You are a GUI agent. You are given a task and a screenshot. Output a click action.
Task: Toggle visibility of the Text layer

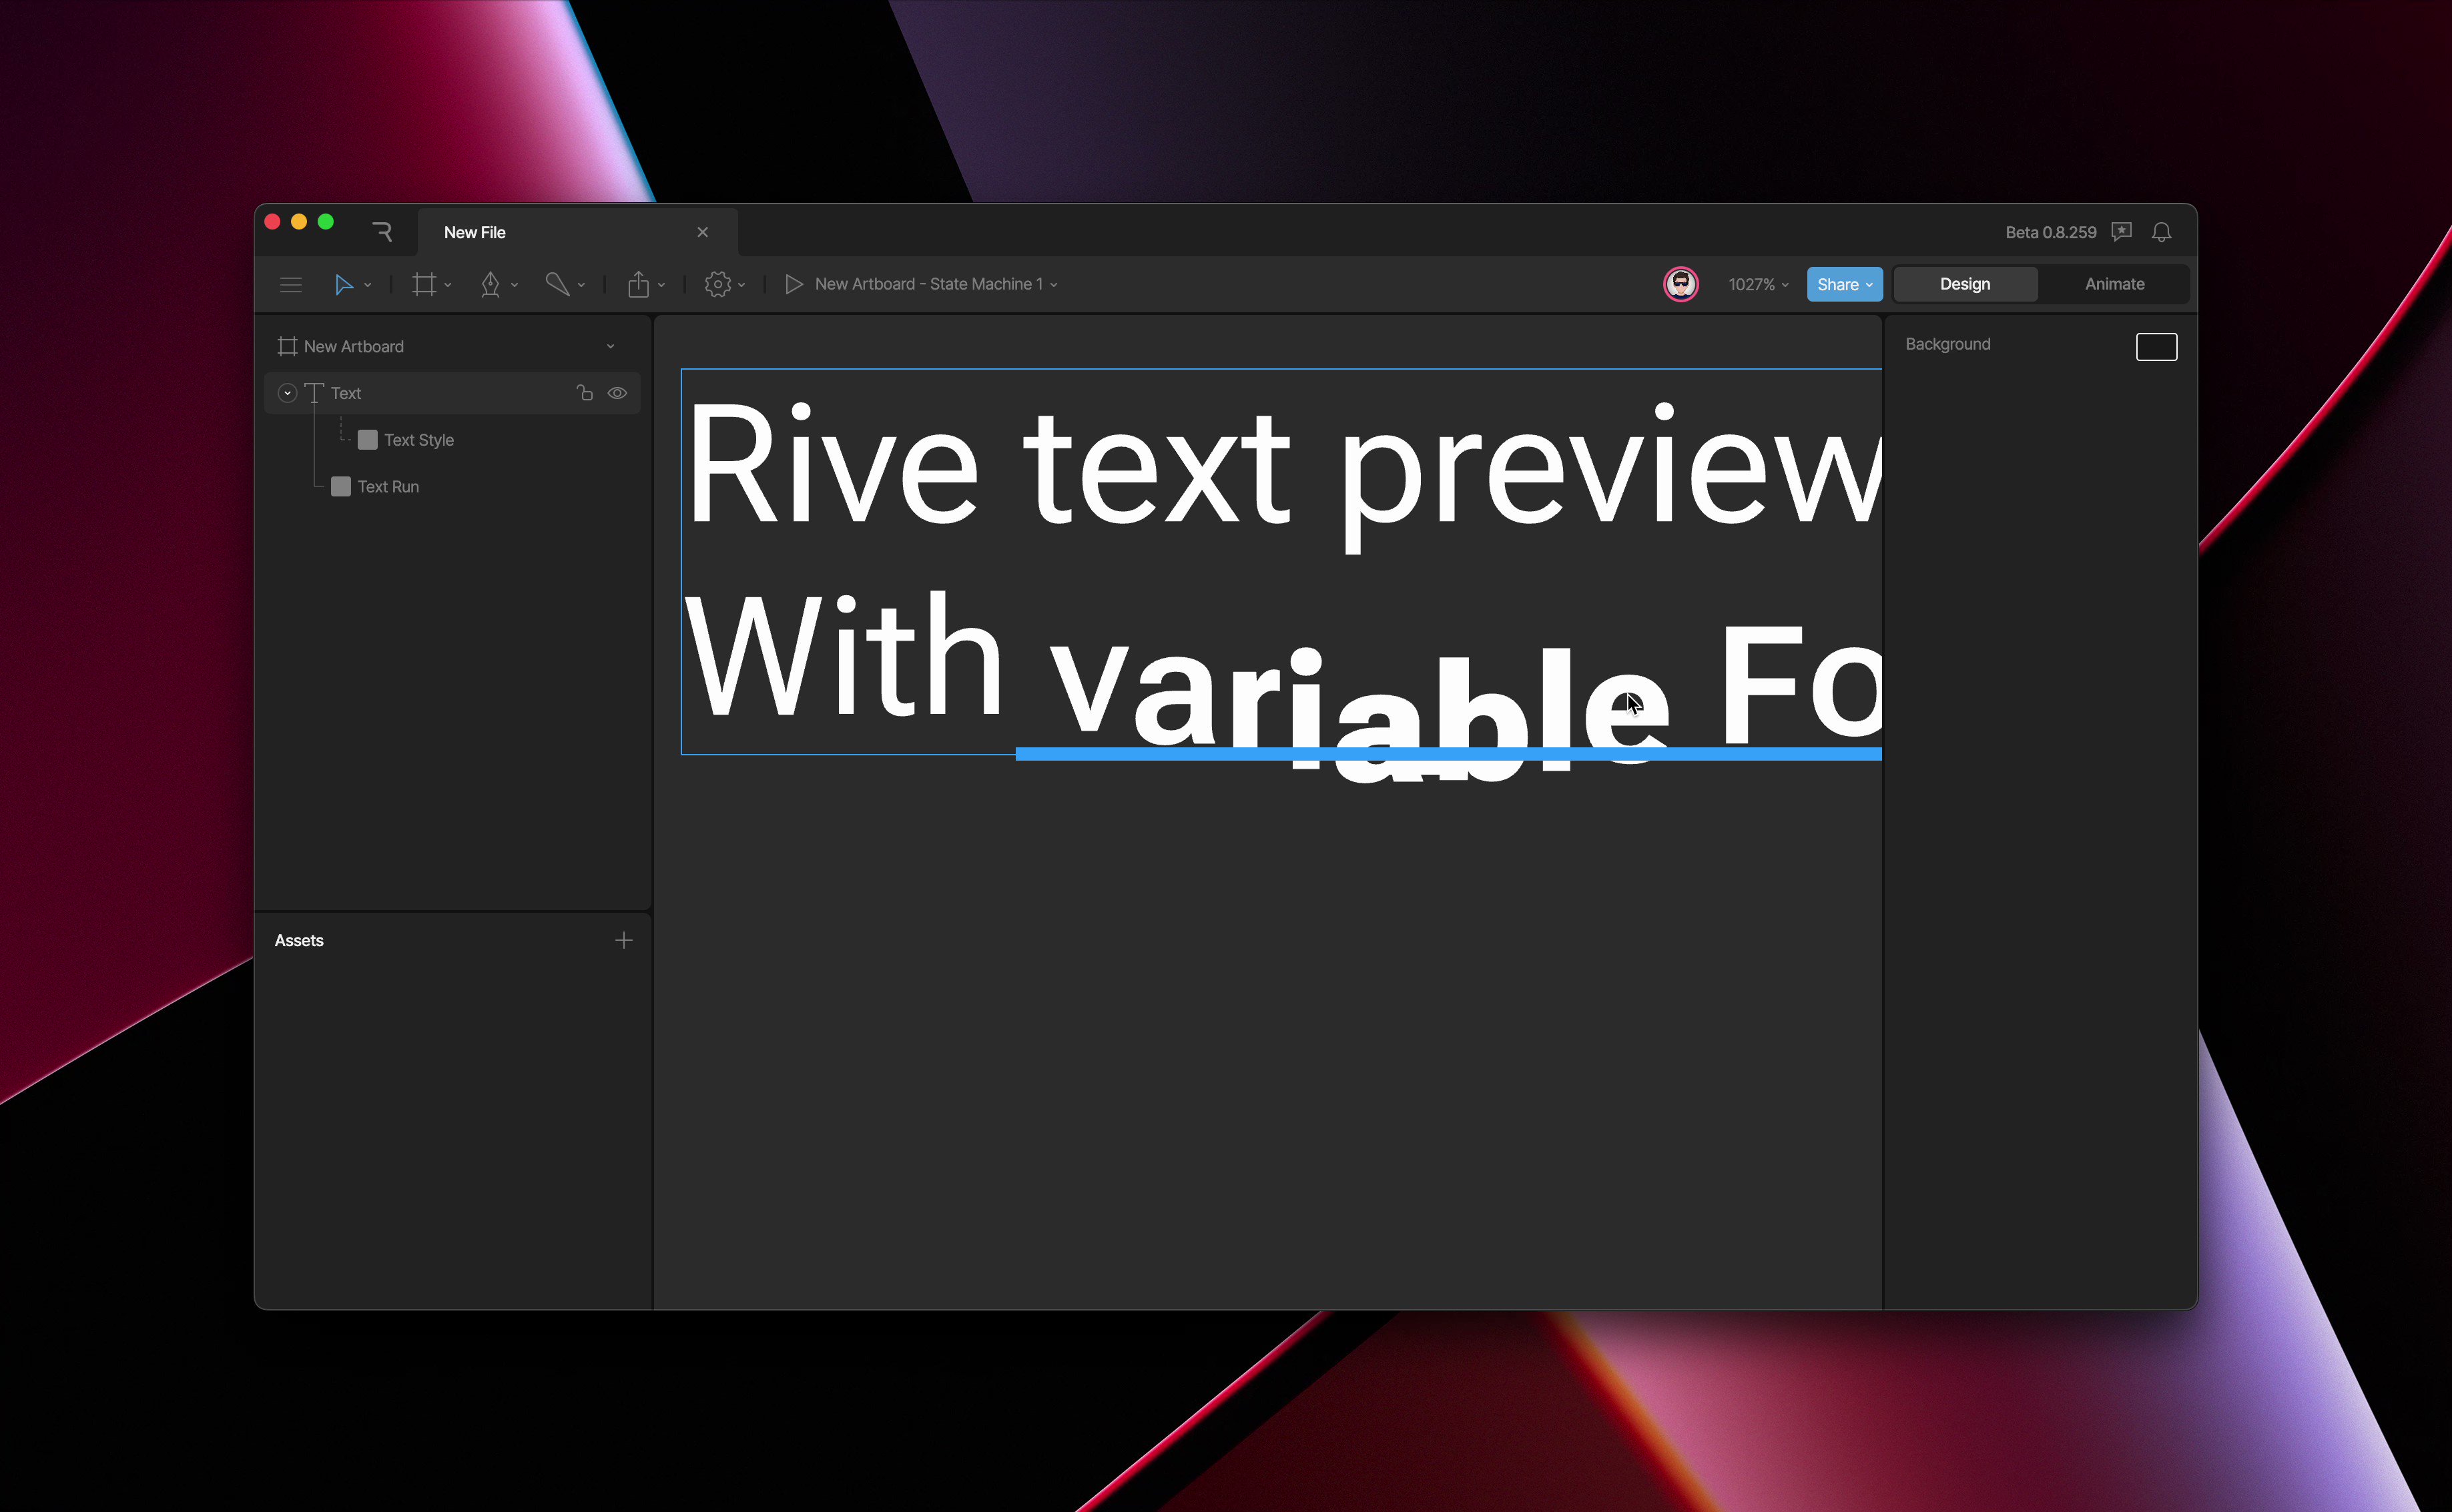pyautogui.click(x=617, y=393)
